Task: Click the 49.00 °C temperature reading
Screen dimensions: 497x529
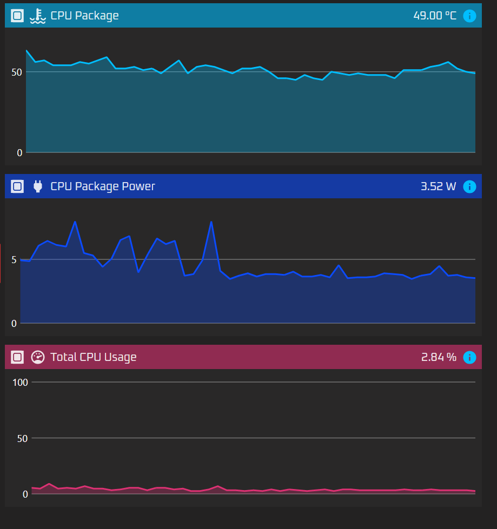Action: pyautogui.click(x=435, y=16)
